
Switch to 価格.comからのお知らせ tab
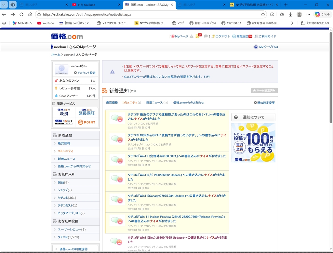point(188,102)
